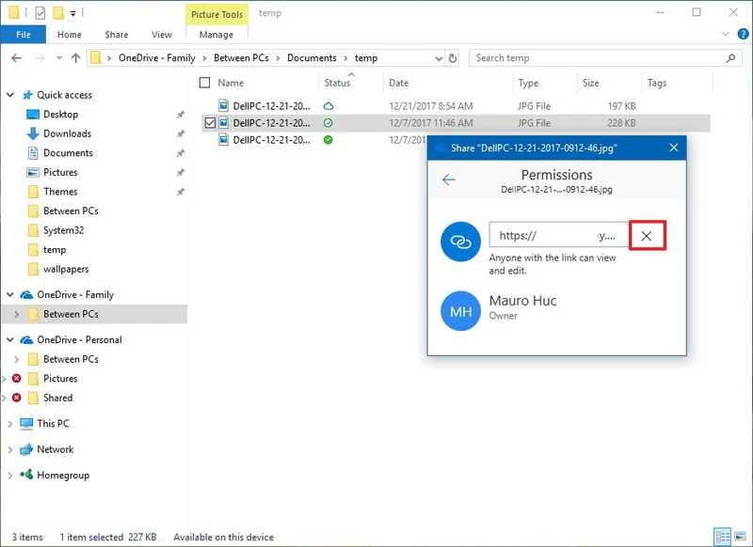Expand the ribbon with the chevron
This screenshot has width=753, height=547.
pos(725,34)
